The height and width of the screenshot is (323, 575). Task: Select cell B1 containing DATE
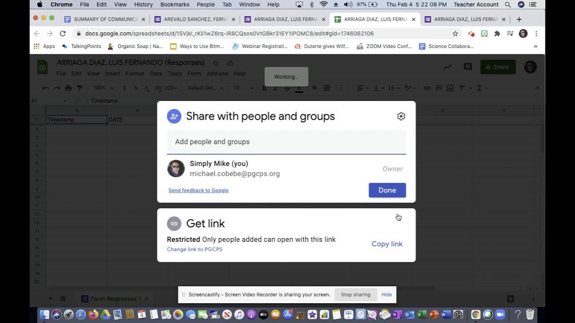click(x=137, y=120)
